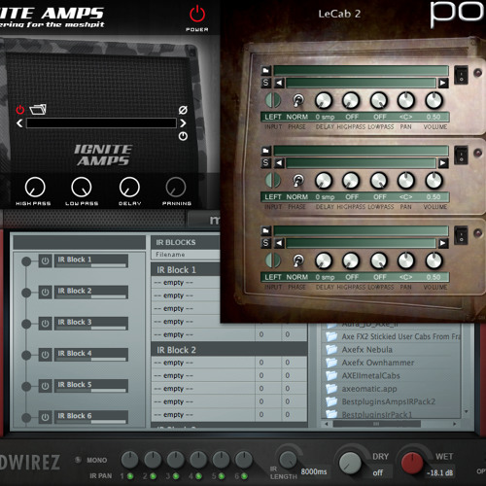
Task: Click the IR LENGTH knob in mixIR
Action: [288, 460]
